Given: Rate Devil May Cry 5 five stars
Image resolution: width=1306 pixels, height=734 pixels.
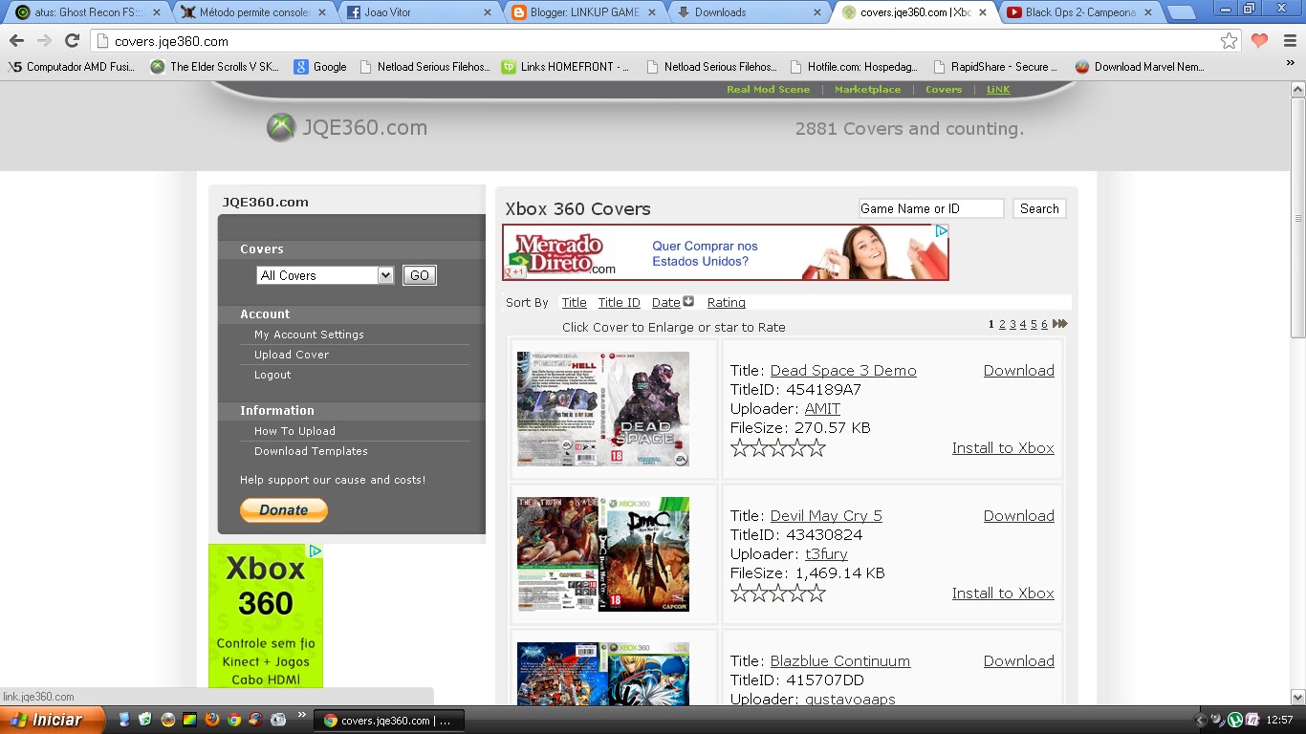Looking at the screenshot, I should (x=816, y=593).
